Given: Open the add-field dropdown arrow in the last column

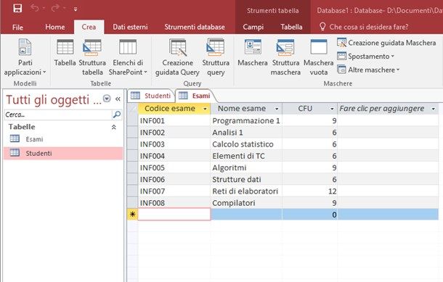Looking at the screenshot, I should pos(433,109).
